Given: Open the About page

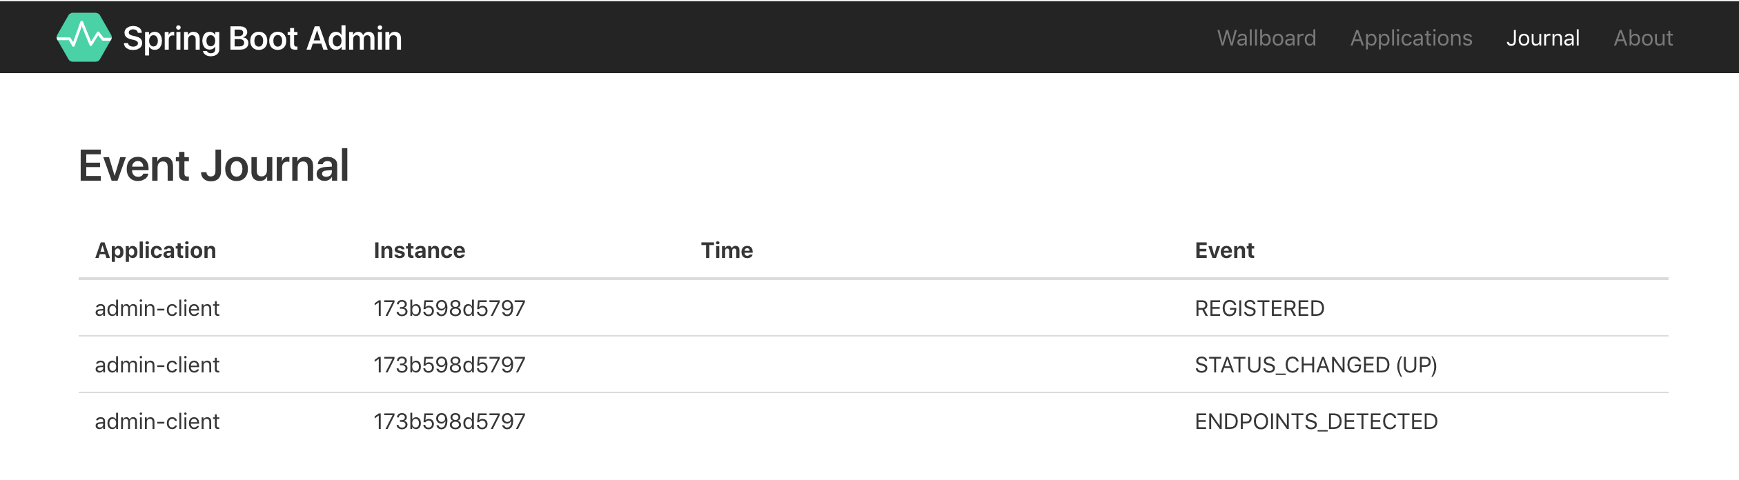Looking at the screenshot, I should [1643, 38].
